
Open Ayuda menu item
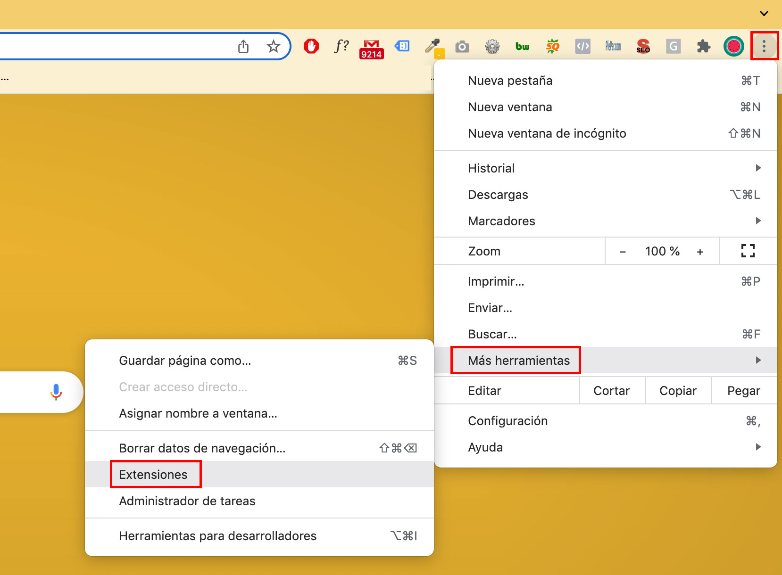point(605,447)
